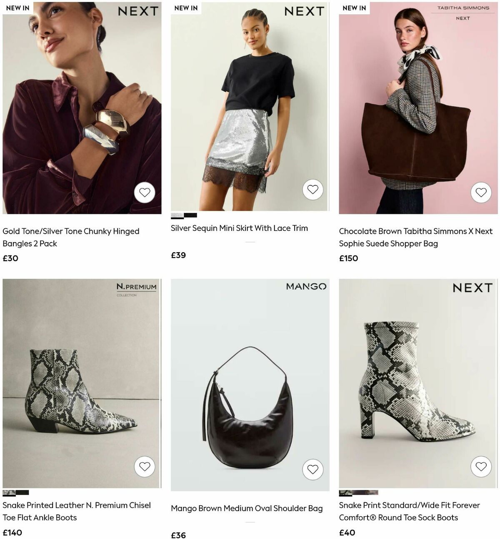Click the heart icon on the suede shopper bag

(x=482, y=193)
